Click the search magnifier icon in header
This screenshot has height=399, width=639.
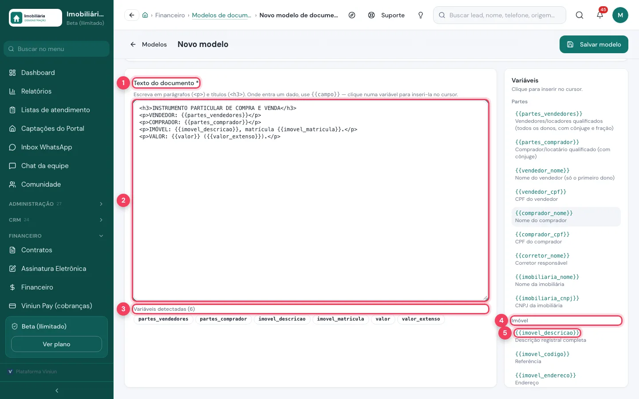[580, 15]
